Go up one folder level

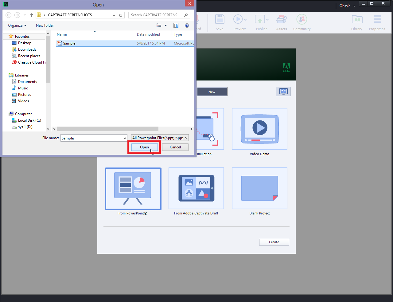click(x=31, y=15)
